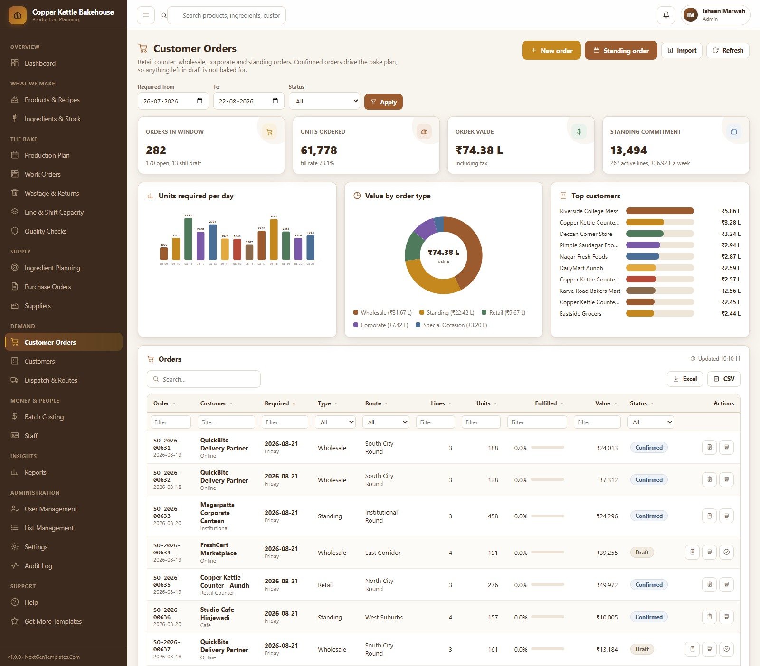Click the Customer column filter field

(x=226, y=422)
